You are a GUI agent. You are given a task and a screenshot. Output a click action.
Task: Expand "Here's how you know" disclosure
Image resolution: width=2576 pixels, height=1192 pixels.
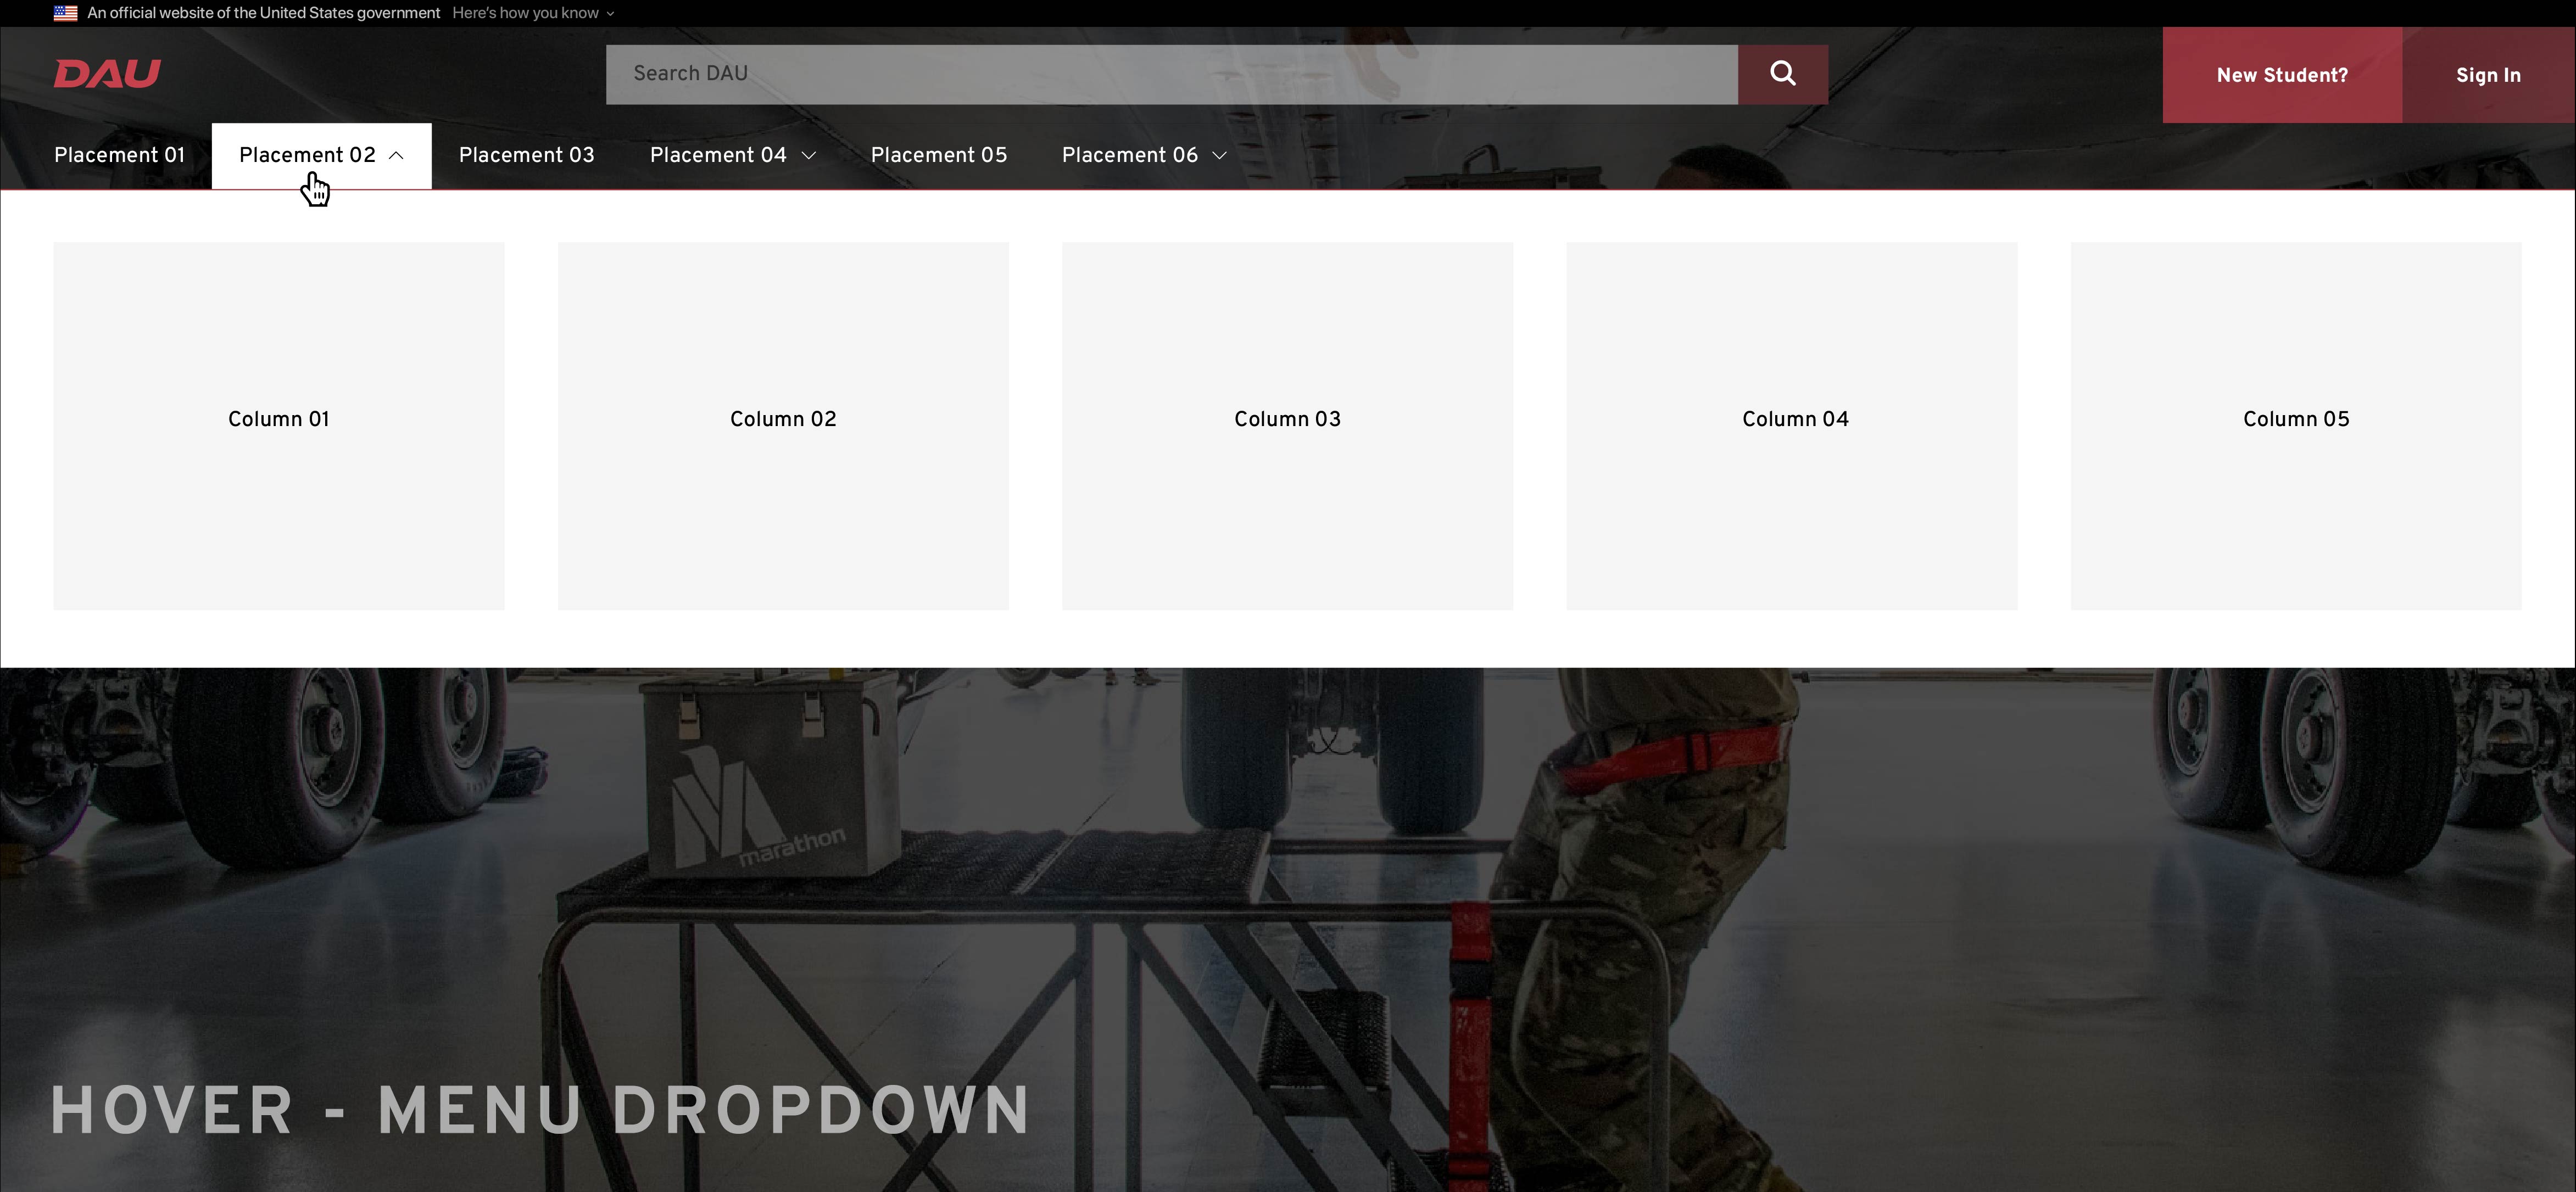[x=533, y=13]
